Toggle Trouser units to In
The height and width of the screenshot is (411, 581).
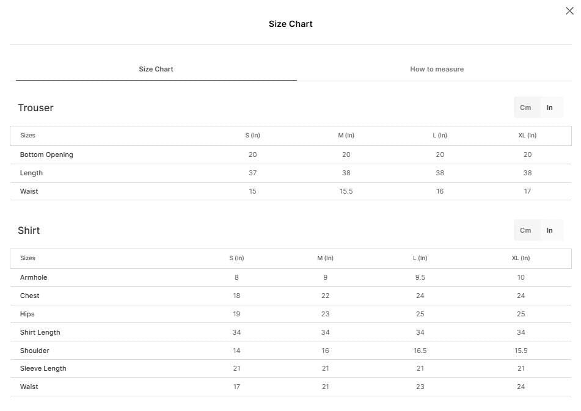pyautogui.click(x=550, y=107)
